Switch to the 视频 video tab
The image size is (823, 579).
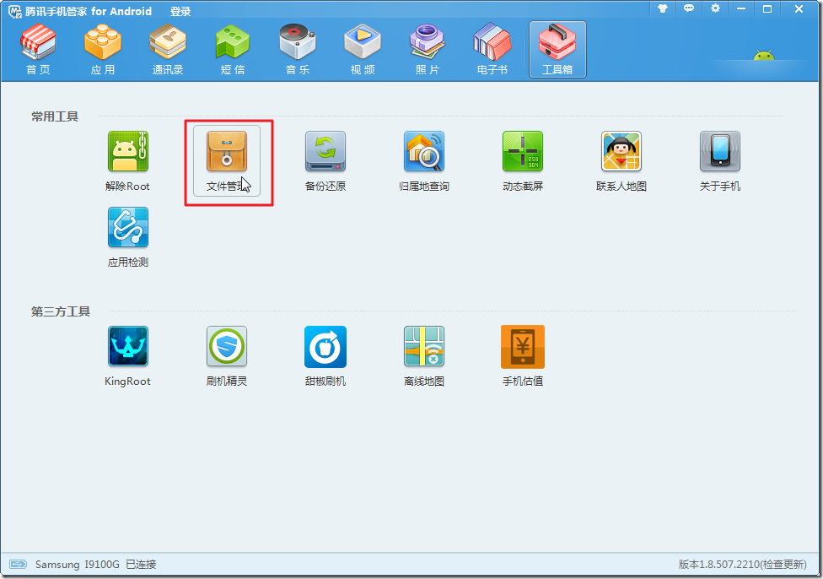[x=363, y=50]
